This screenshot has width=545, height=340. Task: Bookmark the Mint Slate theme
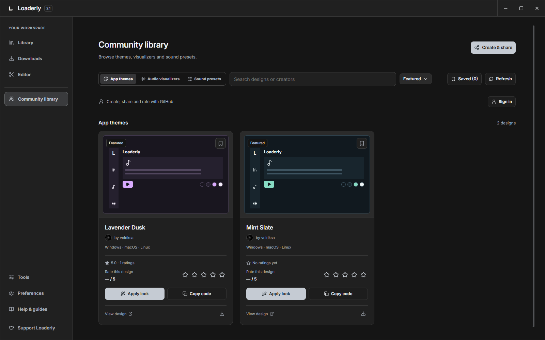tap(362, 143)
